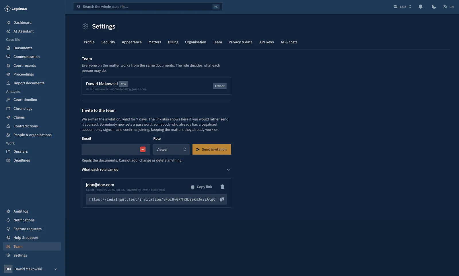The height and width of the screenshot is (276, 459).
Task: Open the Epic matter selector
Action: click(x=402, y=7)
